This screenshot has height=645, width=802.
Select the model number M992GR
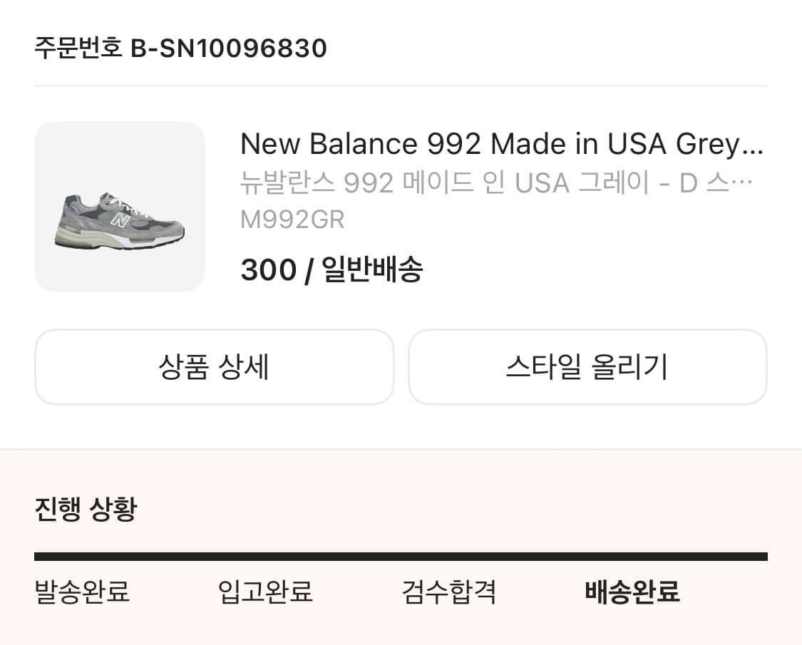292,220
